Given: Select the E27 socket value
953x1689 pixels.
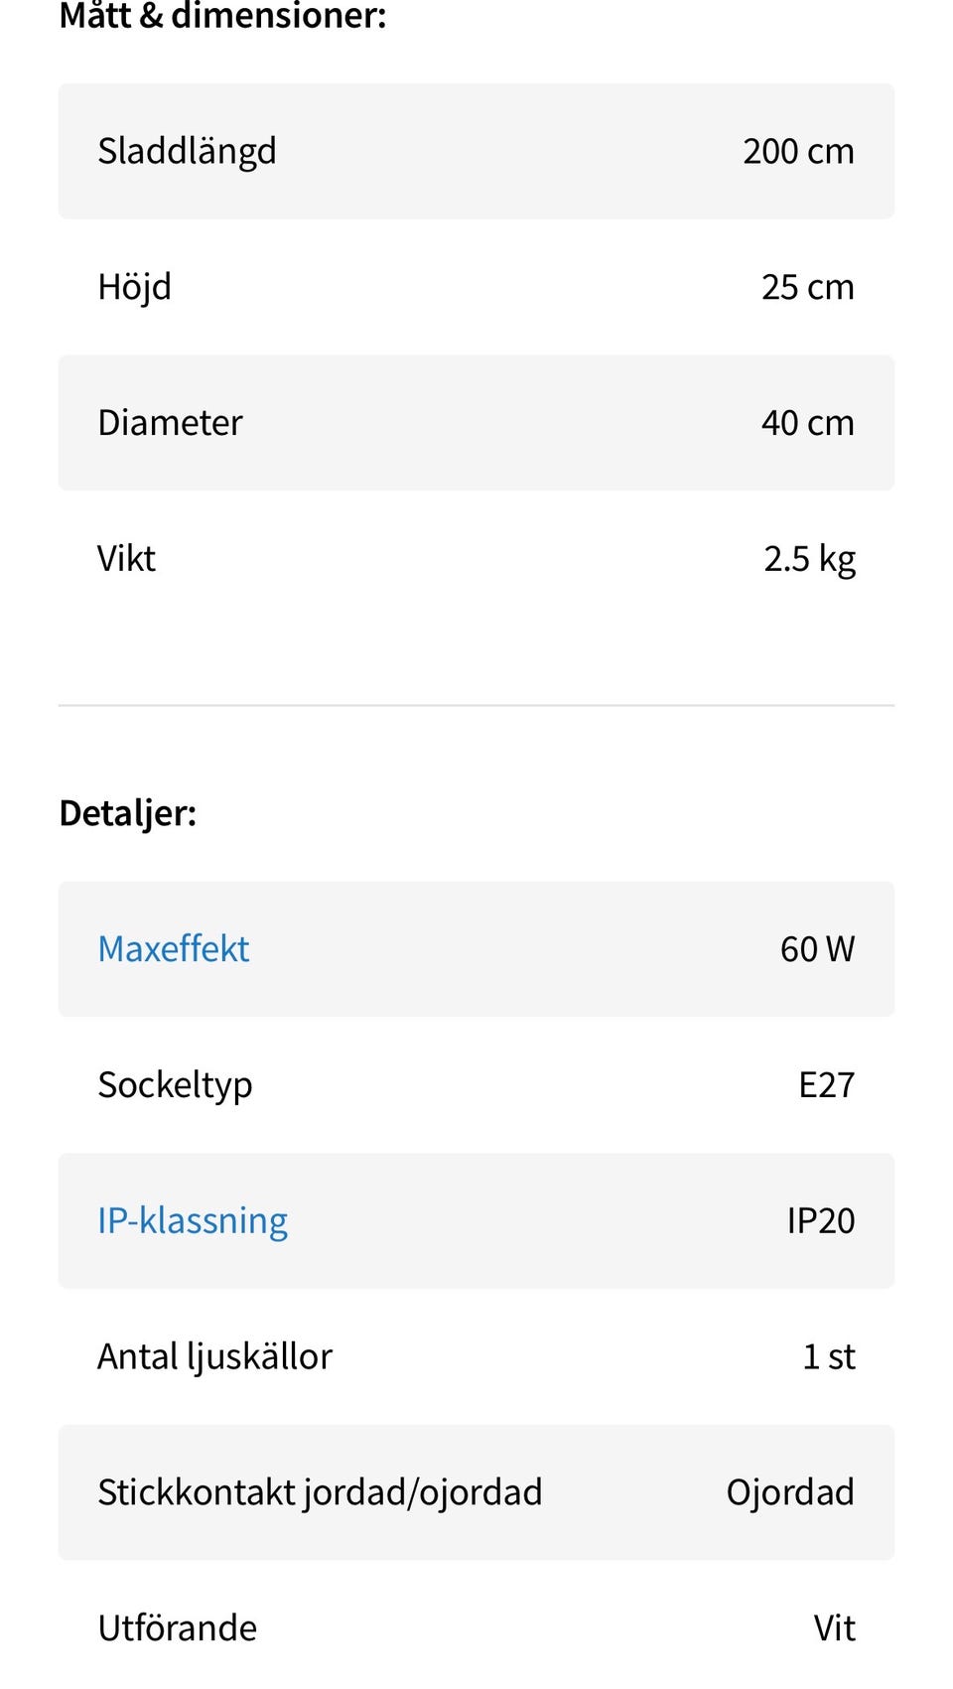Looking at the screenshot, I should point(826,1085).
